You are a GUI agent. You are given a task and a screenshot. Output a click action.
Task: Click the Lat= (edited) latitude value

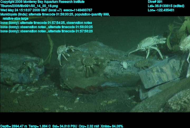coord(166,6)
